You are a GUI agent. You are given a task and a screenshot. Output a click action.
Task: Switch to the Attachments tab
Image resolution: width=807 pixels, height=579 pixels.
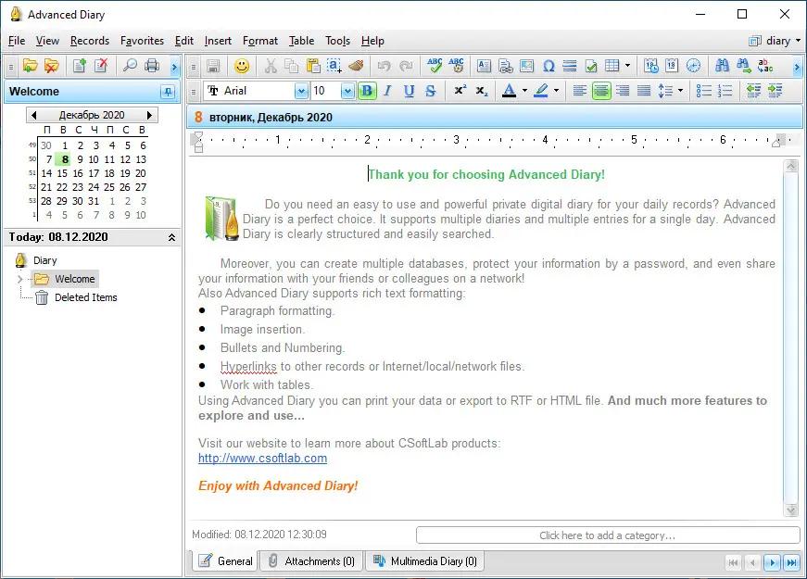(x=310, y=561)
